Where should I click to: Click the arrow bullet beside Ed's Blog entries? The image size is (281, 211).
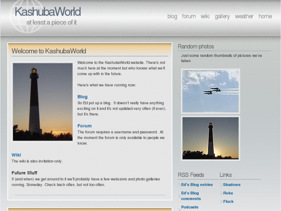(179, 185)
